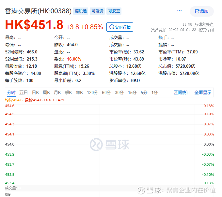The image size is (222, 197).
Task: Switch to the 日K chart tab
Action: 35,93
